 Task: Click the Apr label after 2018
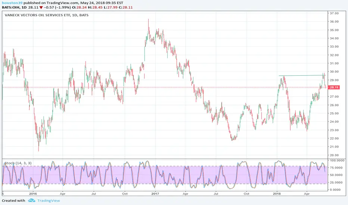(x=307, y=194)
